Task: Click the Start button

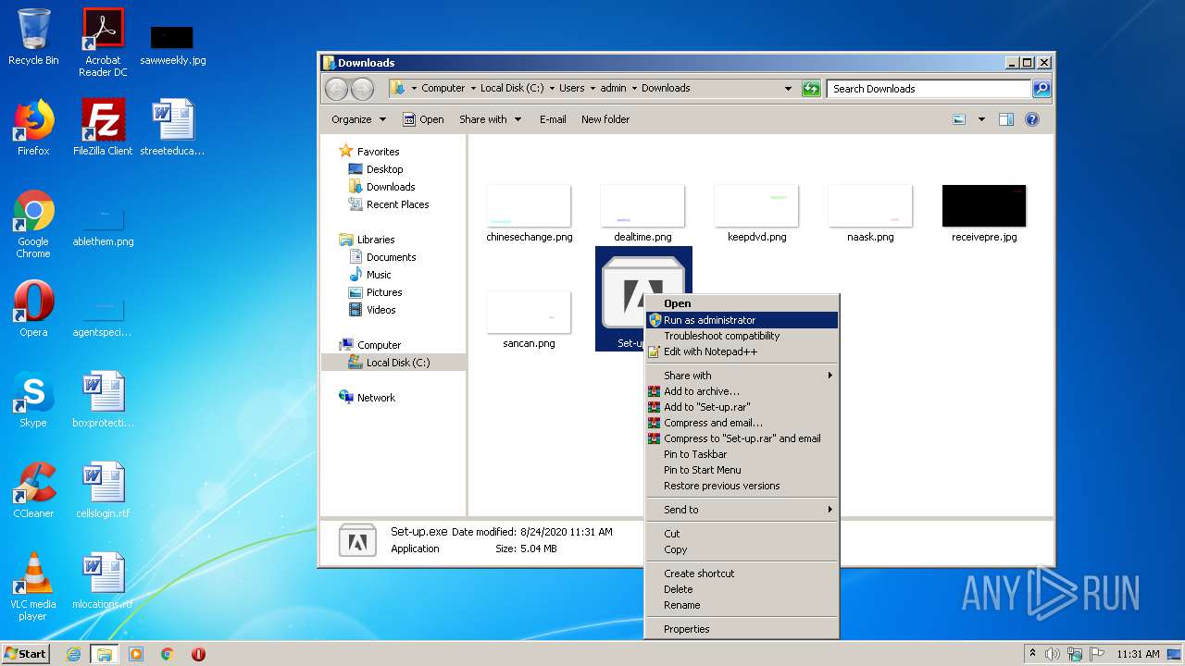Action: click(x=26, y=654)
